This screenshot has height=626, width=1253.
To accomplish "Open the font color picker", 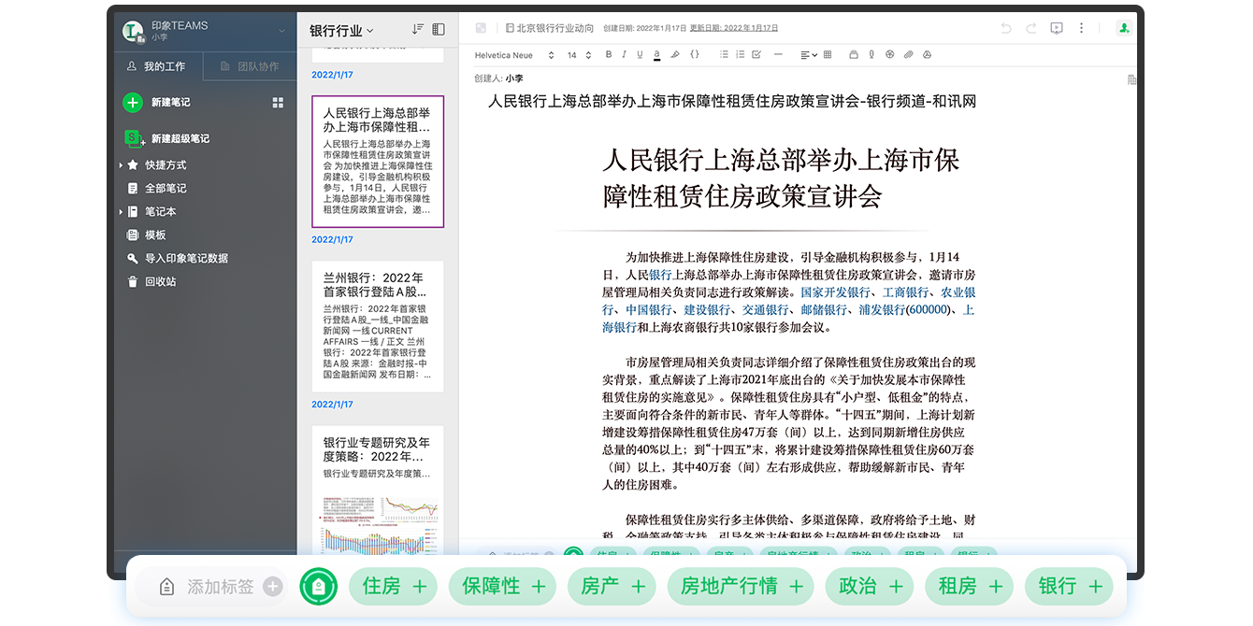I will pyautogui.click(x=657, y=55).
